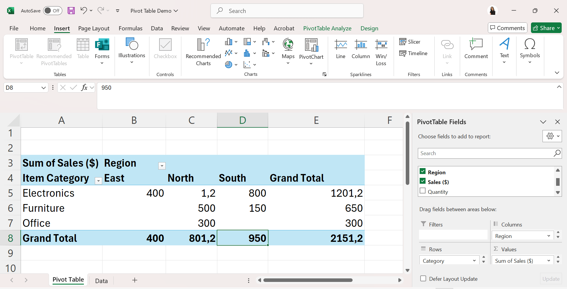Open the Region column filter dropdown
The height and width of the screenshot is (289, 567).
(x=162, y=166)
